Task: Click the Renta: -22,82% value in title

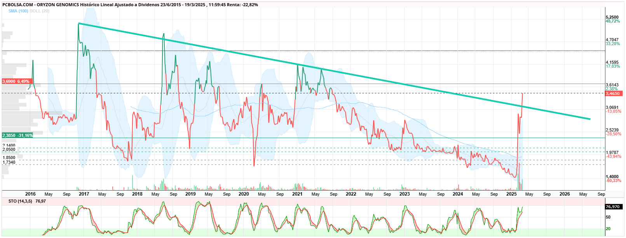Action: pos(242,5)
